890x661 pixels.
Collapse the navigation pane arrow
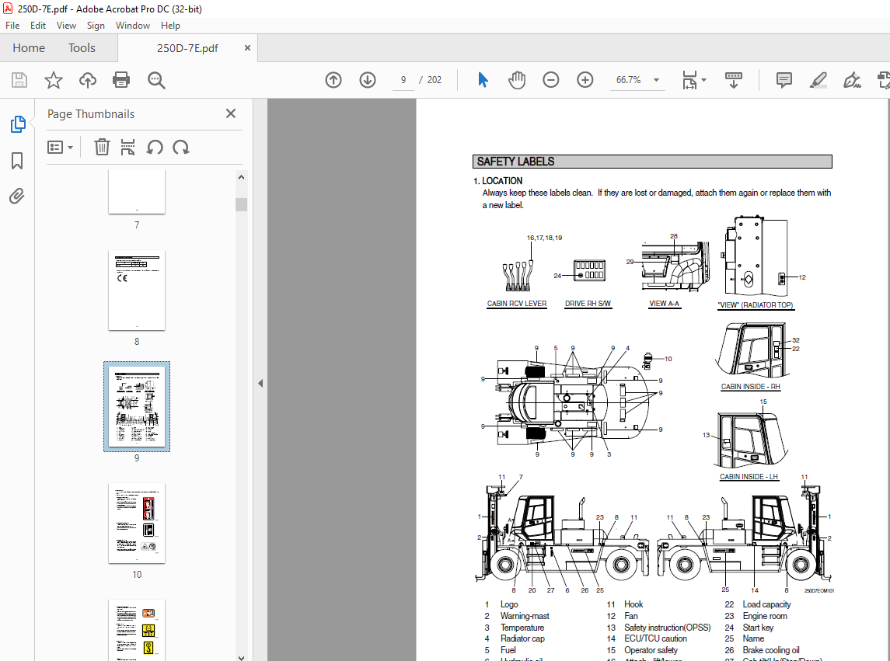[x=260, y=384]
